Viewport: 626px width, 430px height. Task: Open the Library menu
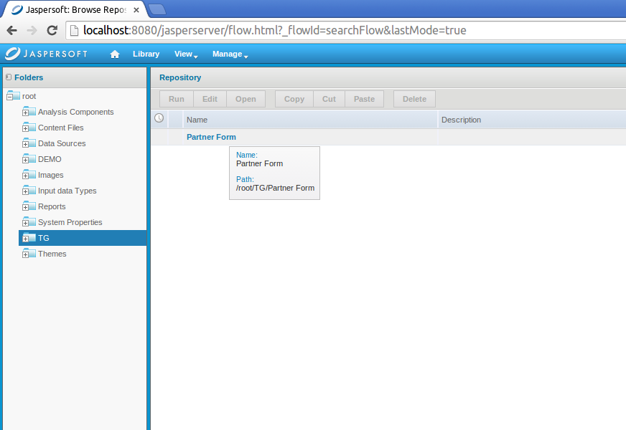(x=146, y=53)
